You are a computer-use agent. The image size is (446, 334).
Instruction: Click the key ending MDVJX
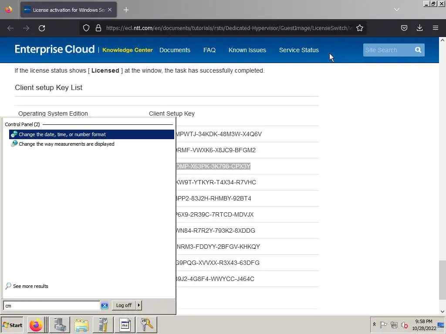215,214
